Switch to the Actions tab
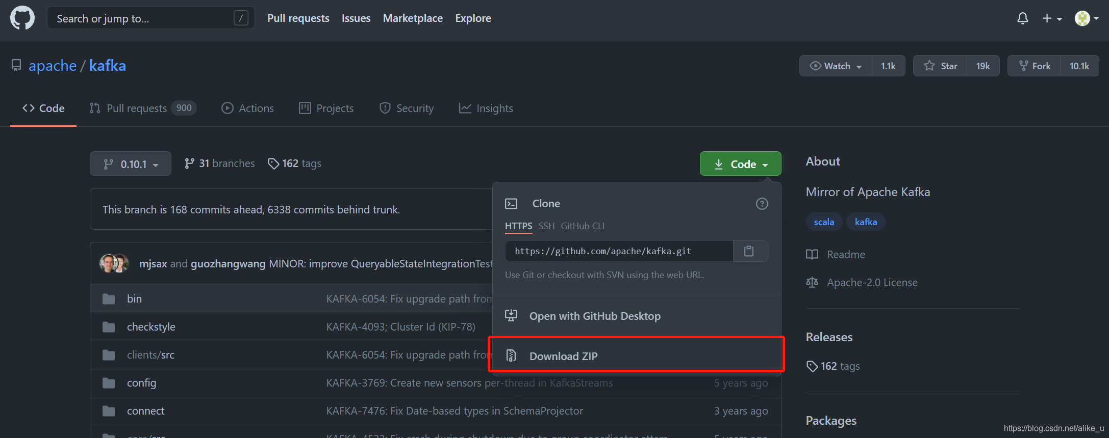The image size is (1109, 438). [x=247, y=108]
